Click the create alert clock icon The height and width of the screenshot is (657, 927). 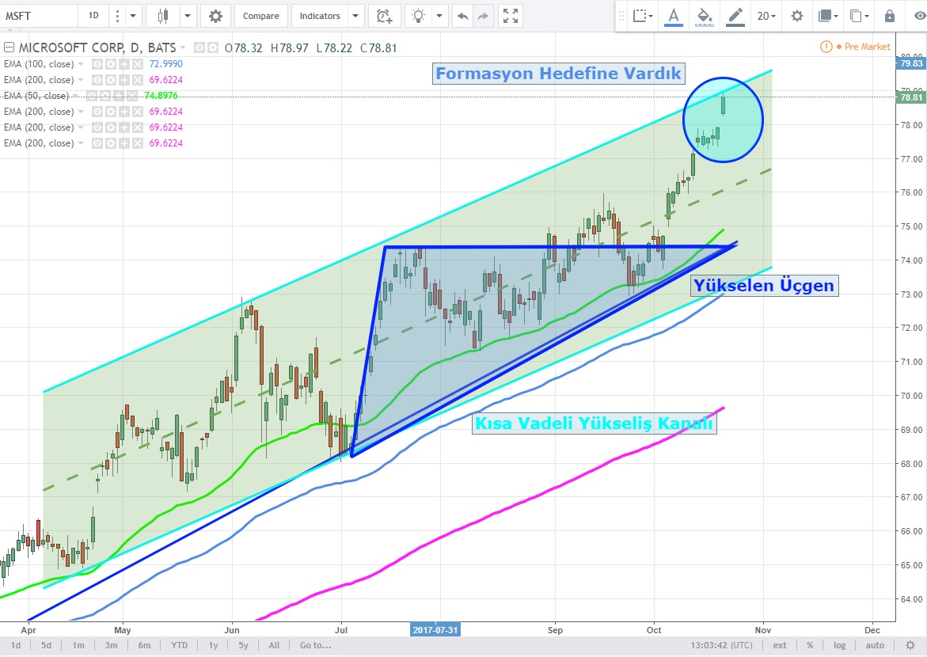(x=383, y=16)
